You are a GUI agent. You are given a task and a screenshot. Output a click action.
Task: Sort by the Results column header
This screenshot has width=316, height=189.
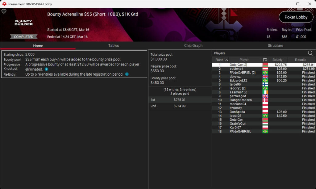301,60
